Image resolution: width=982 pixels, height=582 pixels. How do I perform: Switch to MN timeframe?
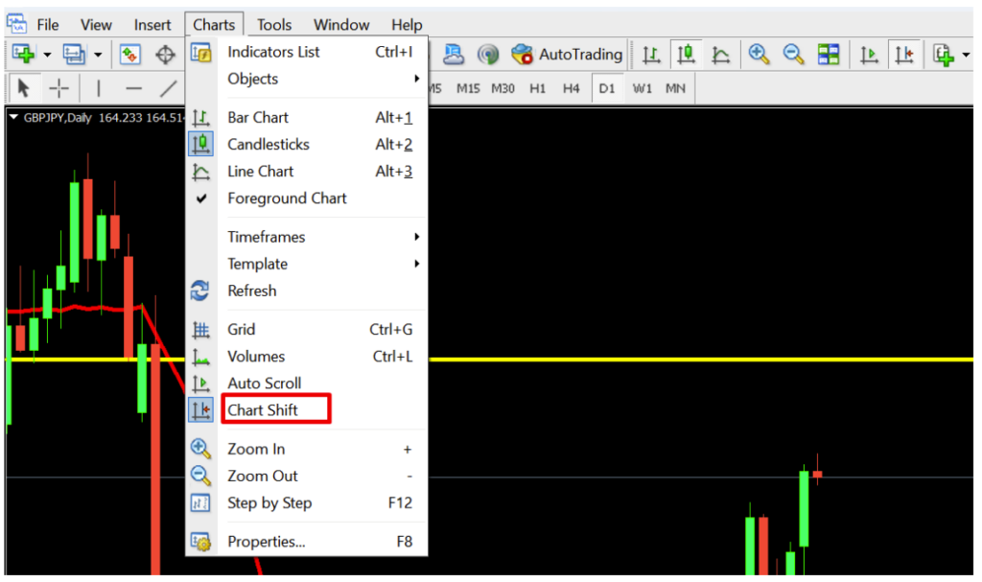675,88
